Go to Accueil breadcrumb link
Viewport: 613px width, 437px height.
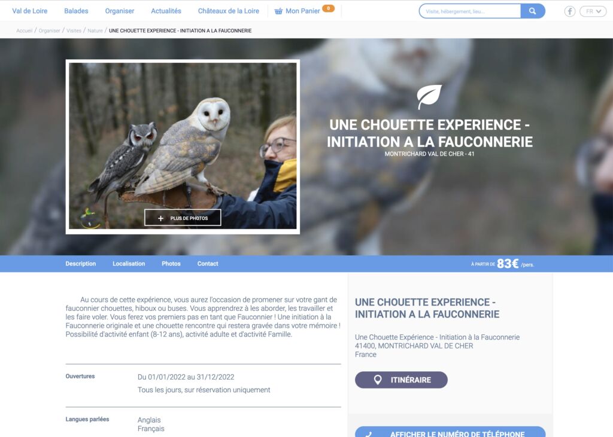pos(24,30)
